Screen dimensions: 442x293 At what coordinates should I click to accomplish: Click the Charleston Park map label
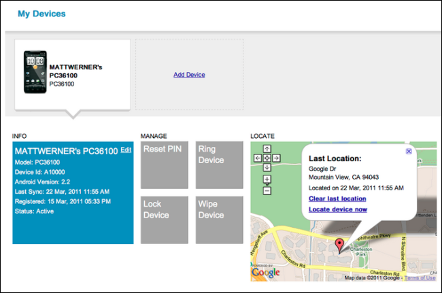click(x=361, y=252)
